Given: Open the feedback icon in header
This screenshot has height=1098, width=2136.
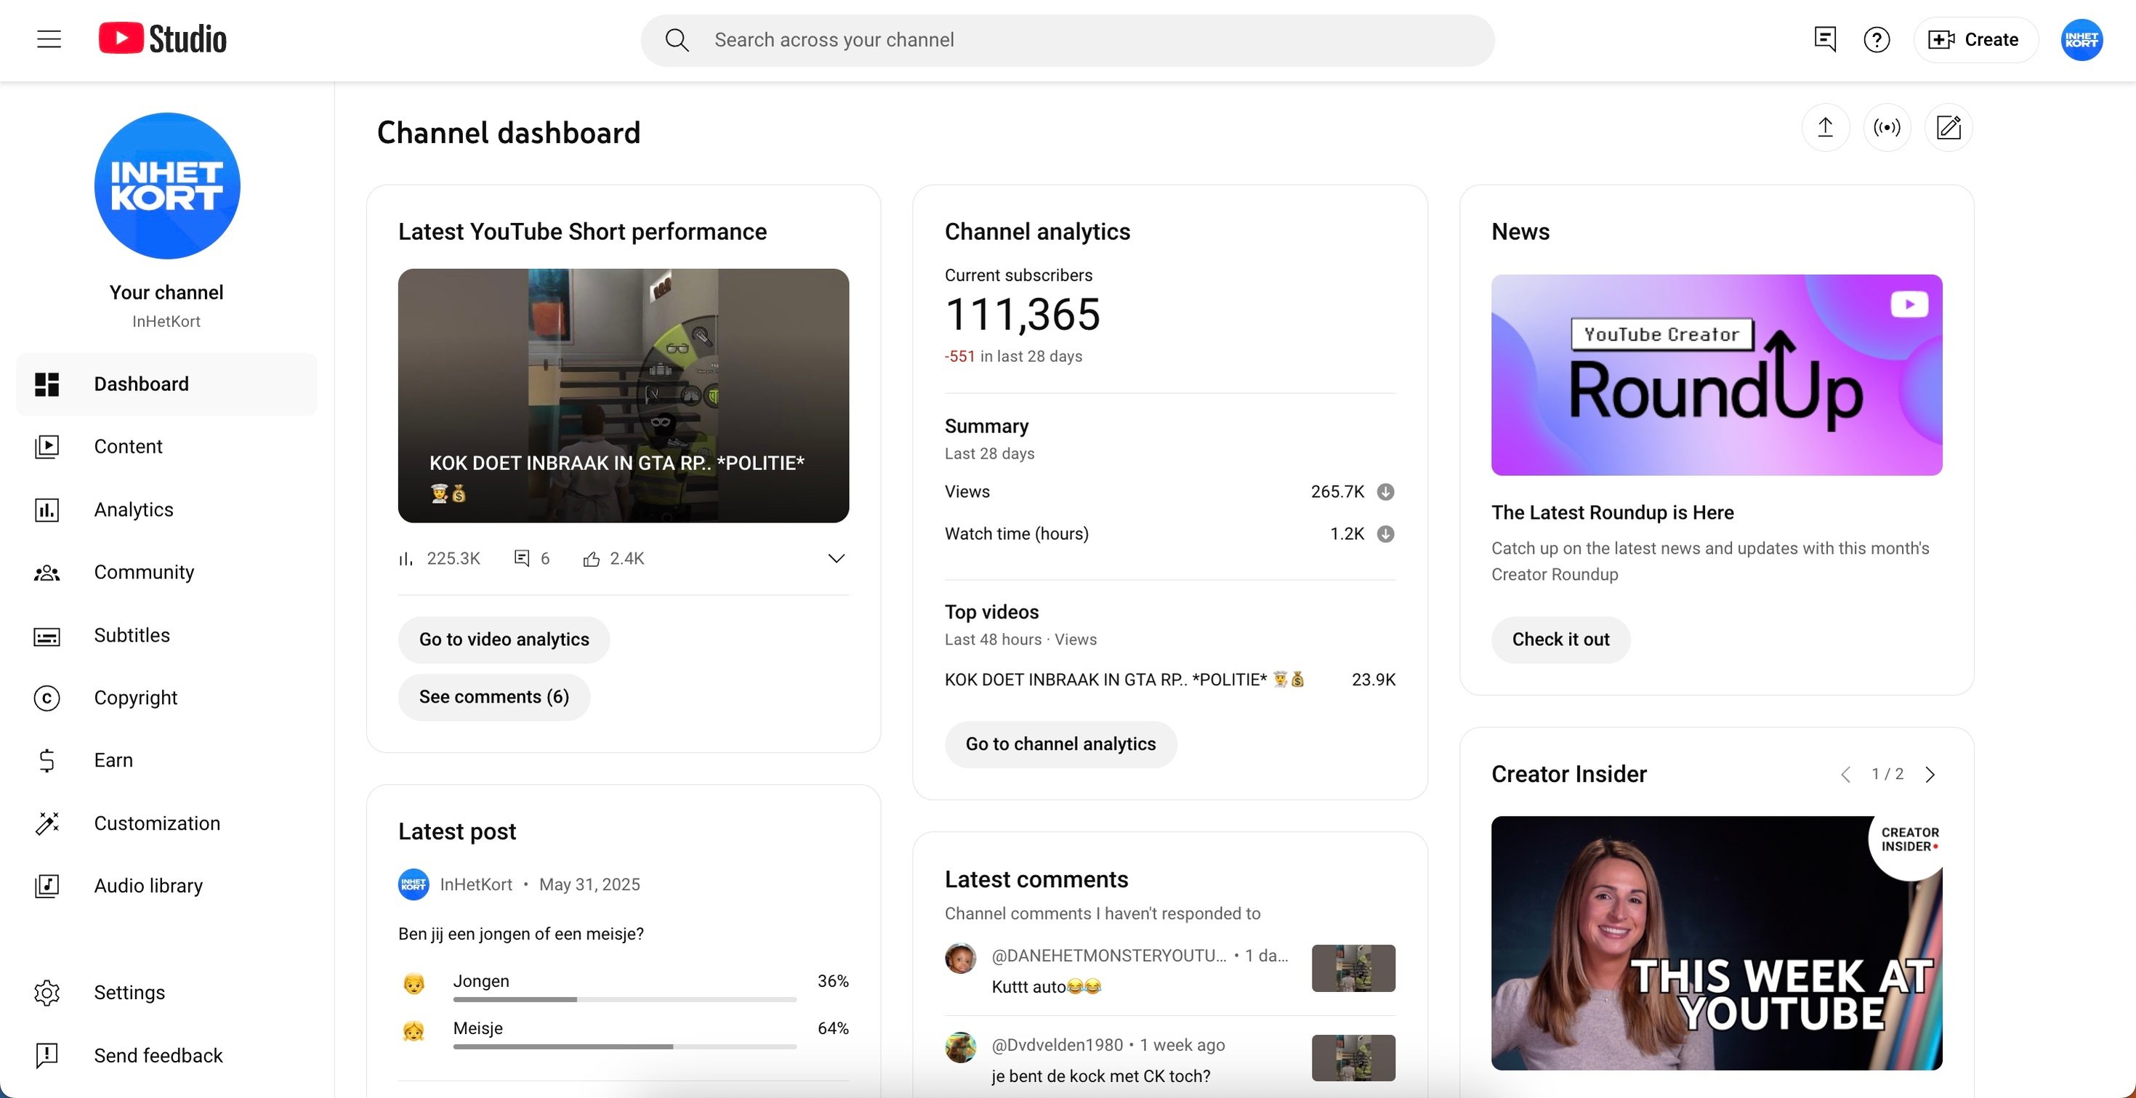Looking at the screenshot, I should click(x=1824, y=39).
